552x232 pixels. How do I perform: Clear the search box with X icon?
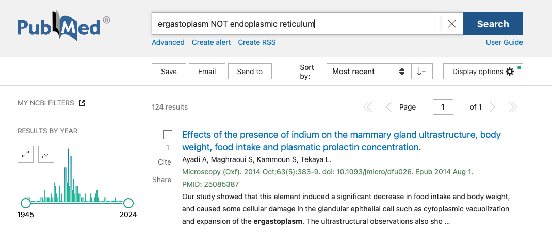[452, 24]
